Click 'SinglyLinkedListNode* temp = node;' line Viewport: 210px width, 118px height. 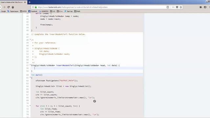(59, 16)
